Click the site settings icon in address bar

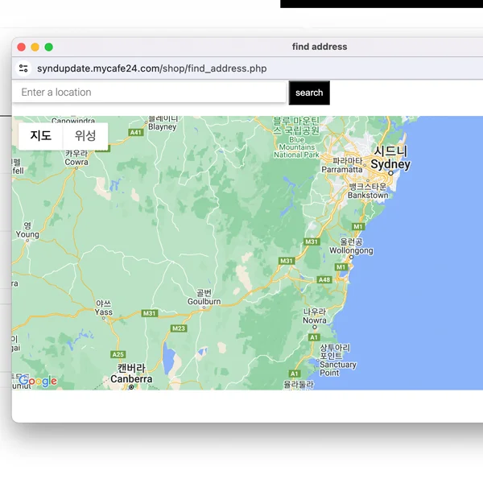tap(23, 68)
